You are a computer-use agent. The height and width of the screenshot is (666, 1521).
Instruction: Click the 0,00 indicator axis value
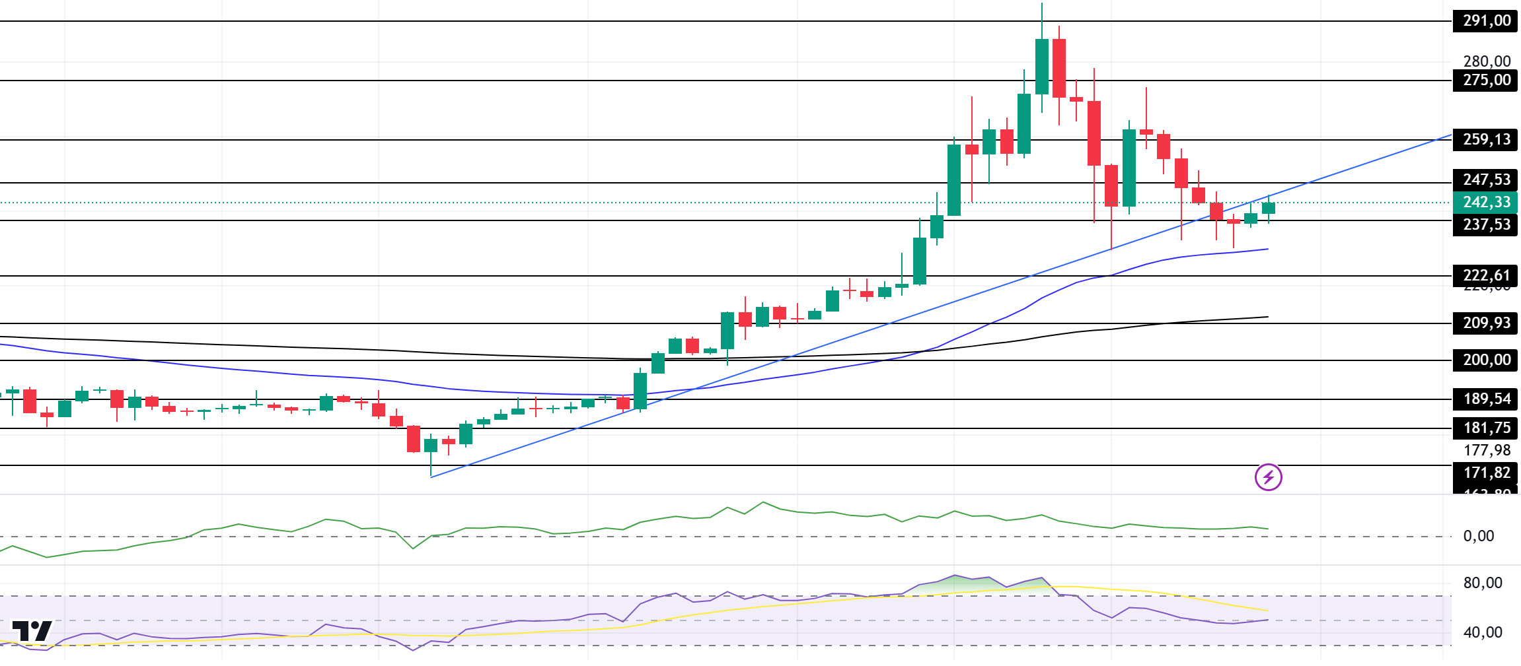click(x=1479, y=536)
